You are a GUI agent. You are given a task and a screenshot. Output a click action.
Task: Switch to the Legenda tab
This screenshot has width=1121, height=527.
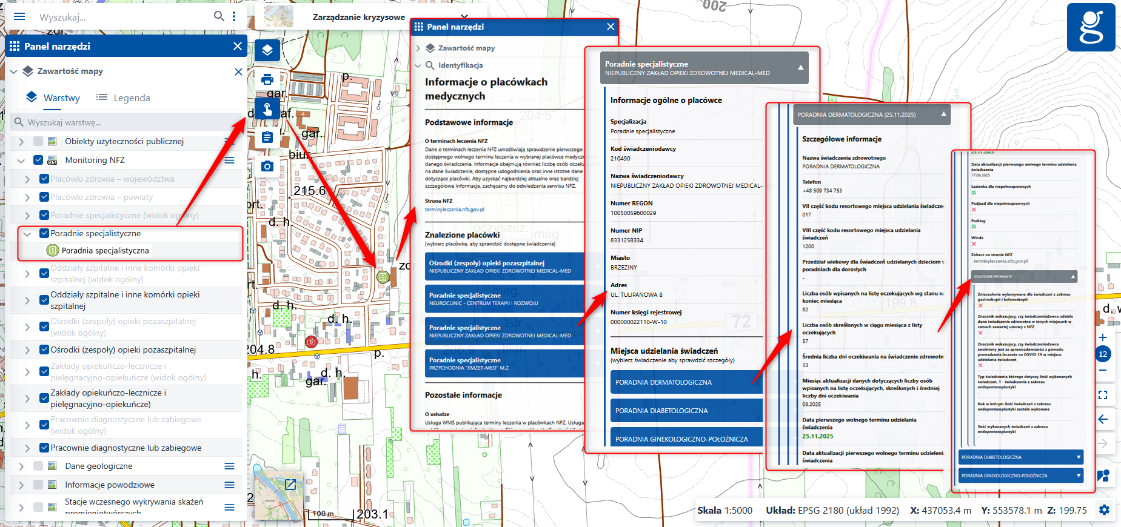(124, 98)
